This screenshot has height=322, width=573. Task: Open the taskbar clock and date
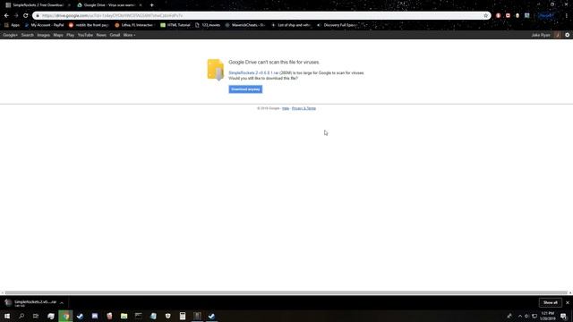547,316
